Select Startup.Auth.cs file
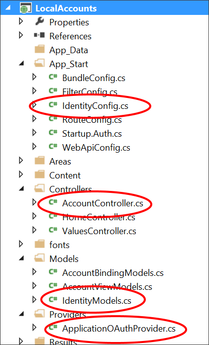 click(92, 134)
